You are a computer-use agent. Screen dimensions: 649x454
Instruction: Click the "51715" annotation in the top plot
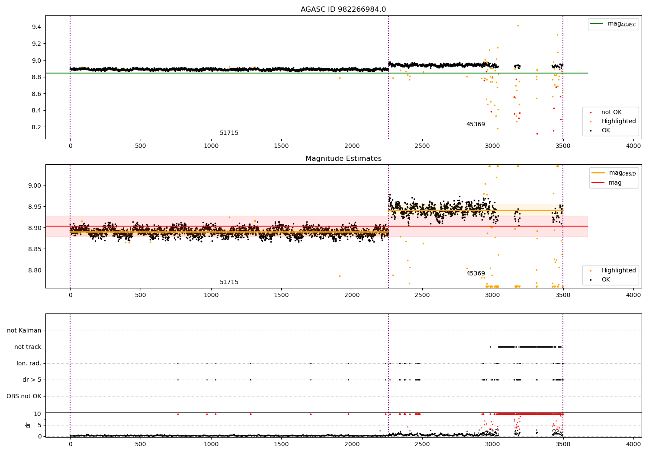(x=229, y=133)
